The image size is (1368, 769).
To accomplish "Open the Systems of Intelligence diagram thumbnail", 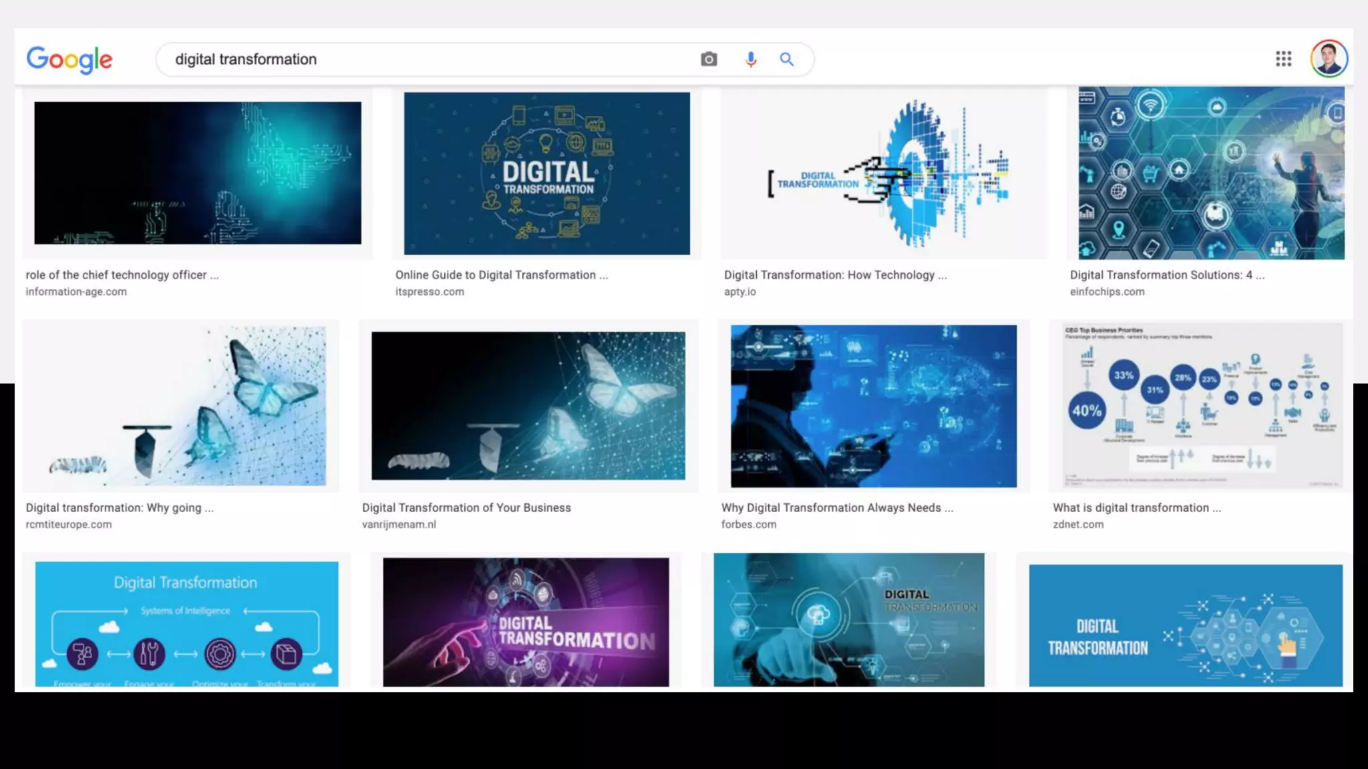I will click(x=186, y=623).
